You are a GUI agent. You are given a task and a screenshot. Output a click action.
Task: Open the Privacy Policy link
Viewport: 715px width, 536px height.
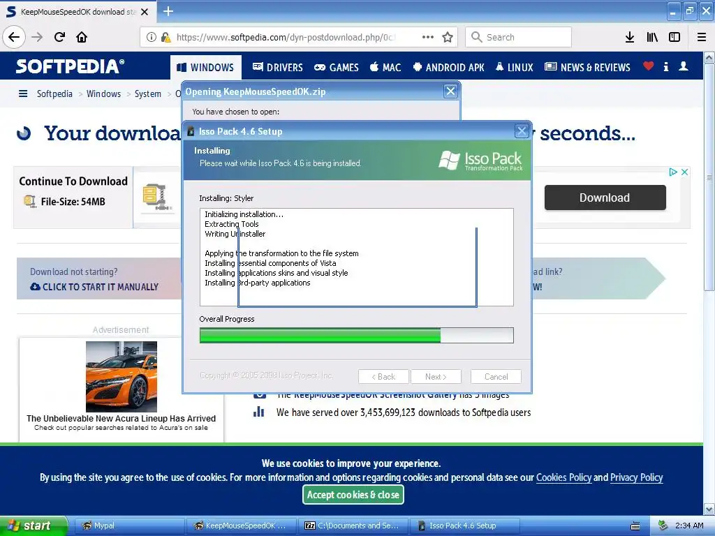click(x=636, y=477)
